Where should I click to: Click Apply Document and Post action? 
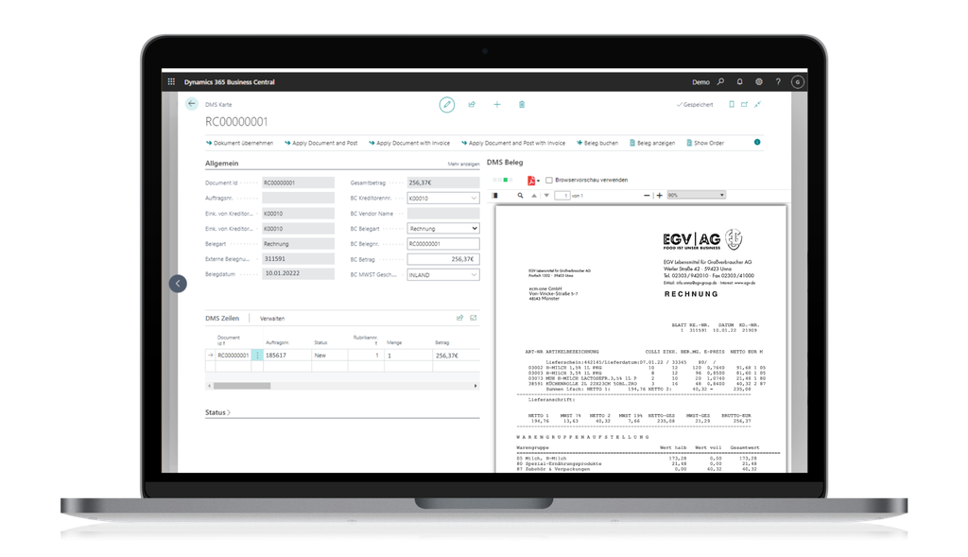point(321,143)
